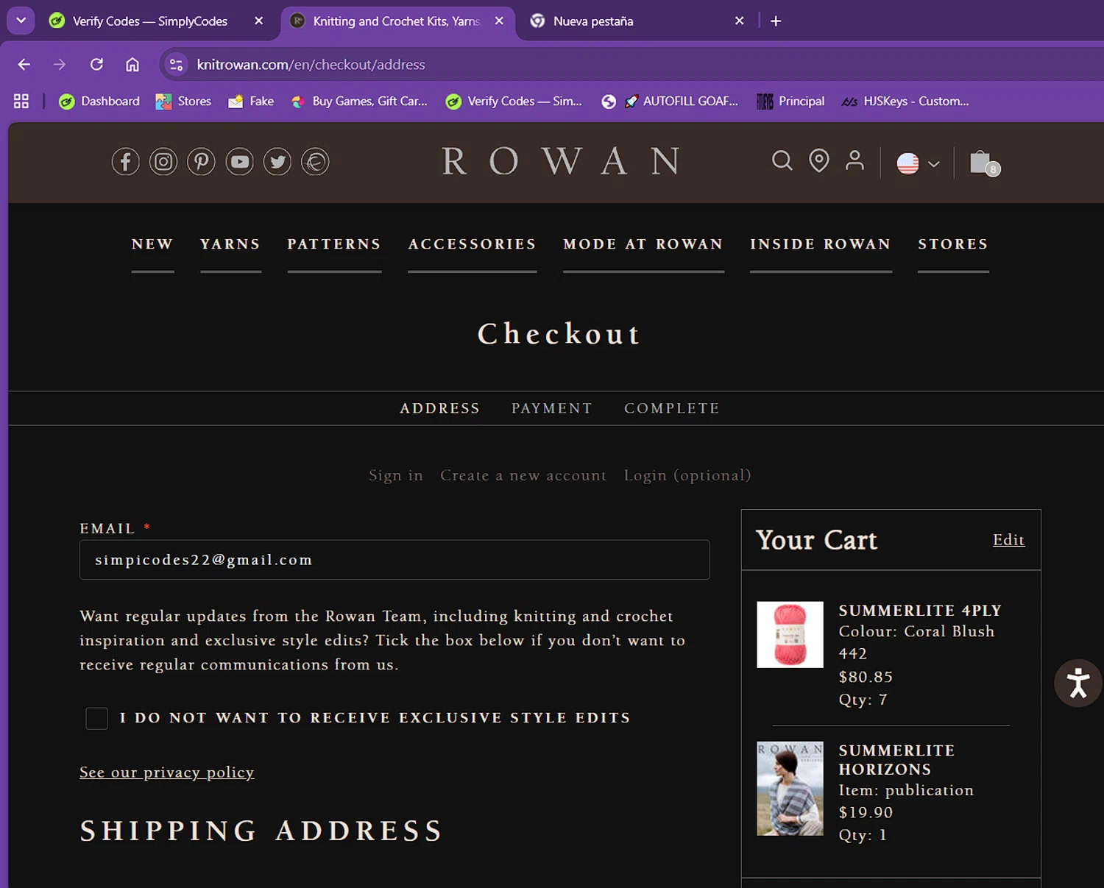Open the accessibility widget button

[x=1078, y=683]
